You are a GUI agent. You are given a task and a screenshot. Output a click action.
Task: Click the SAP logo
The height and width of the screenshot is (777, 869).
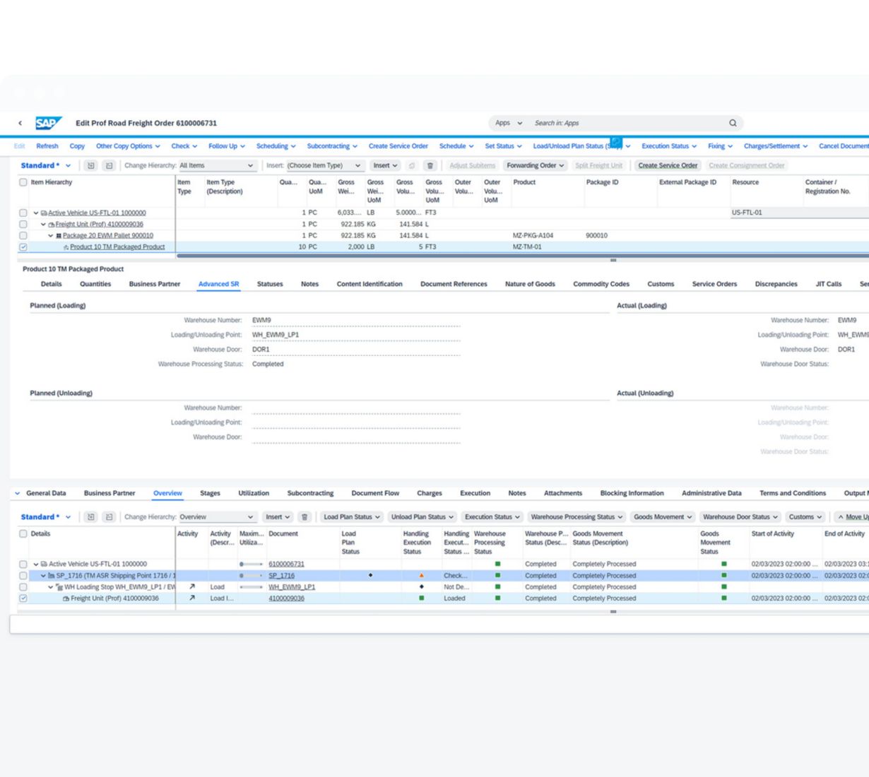[48, 123]
